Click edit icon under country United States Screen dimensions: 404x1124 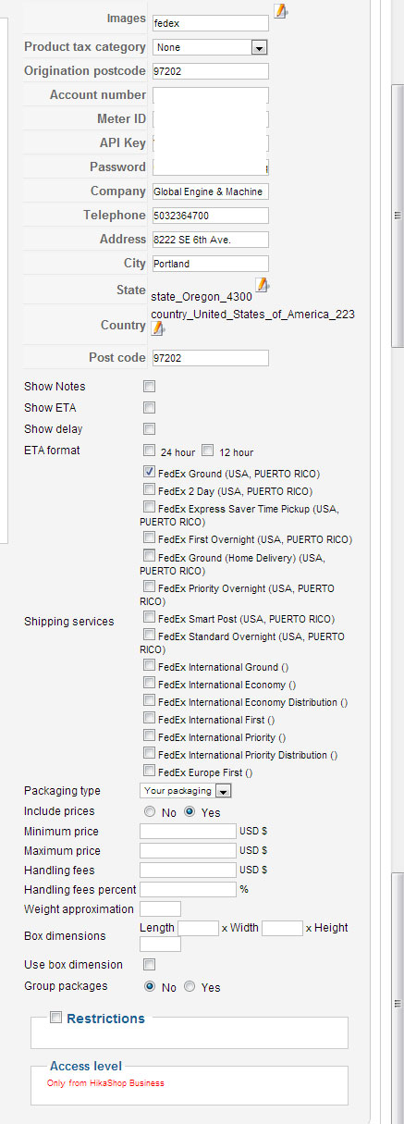[x=159, y=328]
